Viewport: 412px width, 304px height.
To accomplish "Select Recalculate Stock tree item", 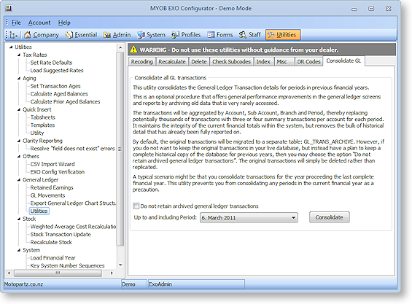I will pyautogui.click(x=51, y=242).
